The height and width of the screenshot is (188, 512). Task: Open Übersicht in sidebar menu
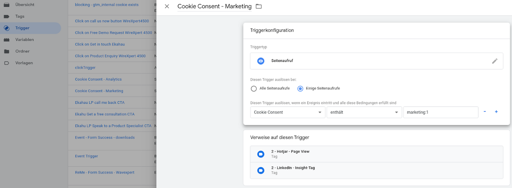pos(25,5)
